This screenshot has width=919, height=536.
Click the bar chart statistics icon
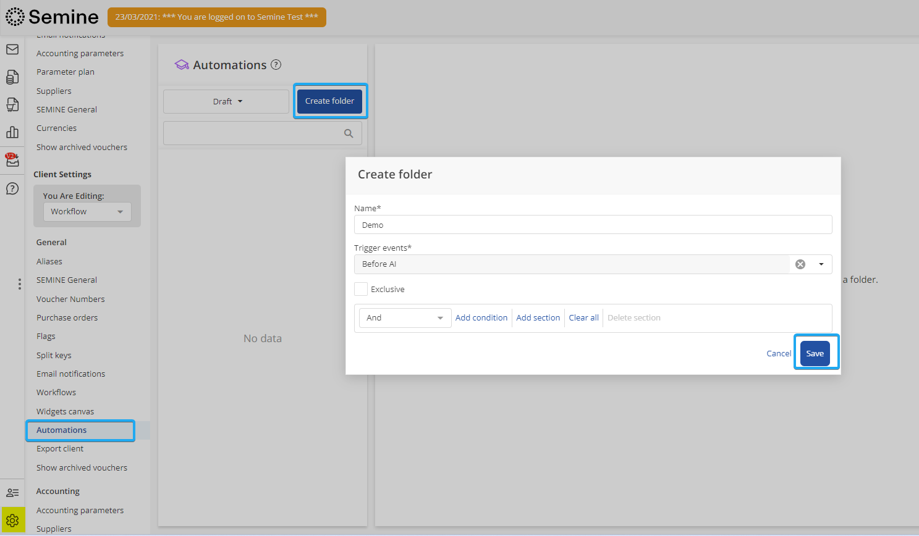tap(12, 132)
